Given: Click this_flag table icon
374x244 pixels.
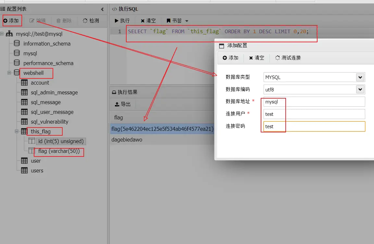Looking at the screenshot, I should click(24, 131).
